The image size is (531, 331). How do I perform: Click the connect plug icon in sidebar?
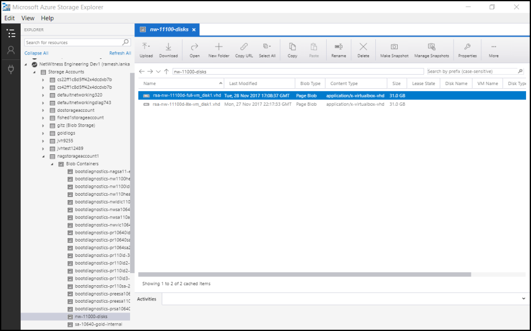pyautogui.click(x=10, y=69)
